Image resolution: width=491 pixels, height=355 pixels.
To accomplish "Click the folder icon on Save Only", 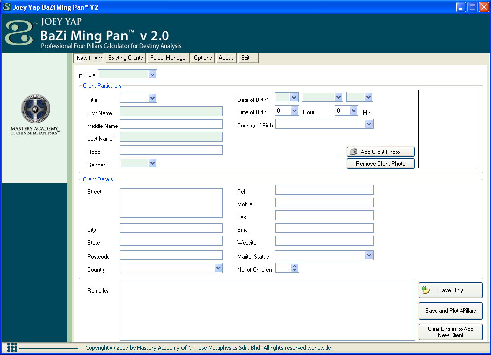I will point(426,290).
